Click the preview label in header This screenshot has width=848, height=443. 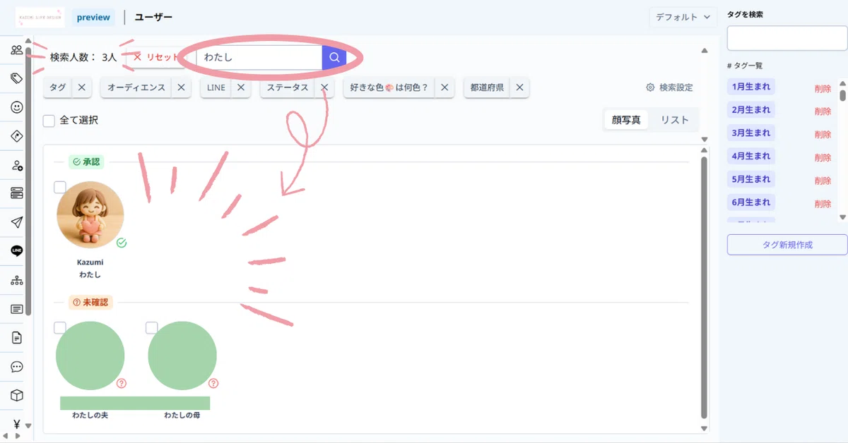[93, 17]
